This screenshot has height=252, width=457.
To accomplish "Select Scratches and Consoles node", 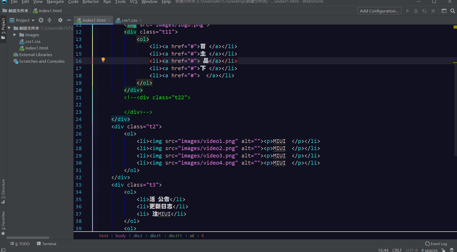I will click(x=42, y=61).
